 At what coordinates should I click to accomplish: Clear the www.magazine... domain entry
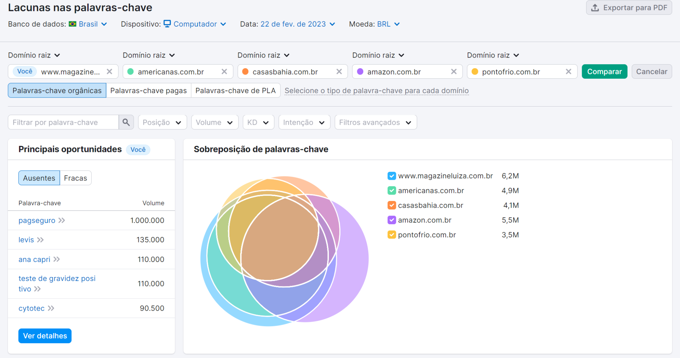(x=109, y=72)
